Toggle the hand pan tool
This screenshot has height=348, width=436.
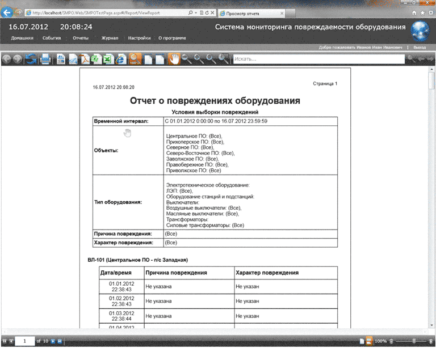(174, 59)
